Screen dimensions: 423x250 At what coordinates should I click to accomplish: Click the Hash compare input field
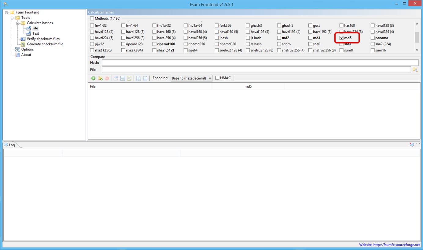click(260, 63)
